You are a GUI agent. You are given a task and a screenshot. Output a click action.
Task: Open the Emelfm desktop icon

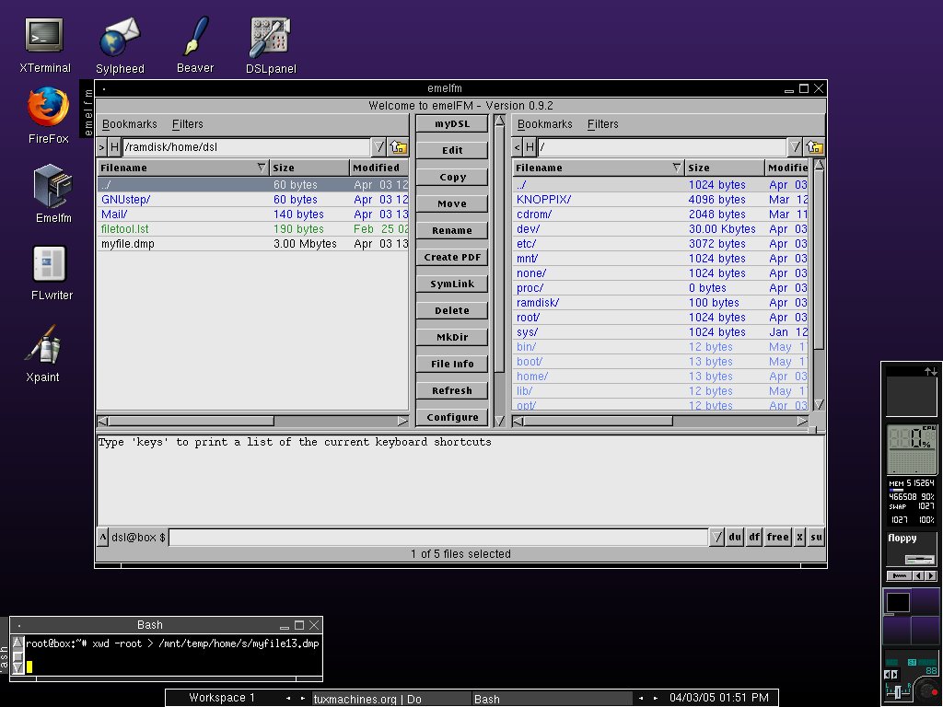pos(52,193)
